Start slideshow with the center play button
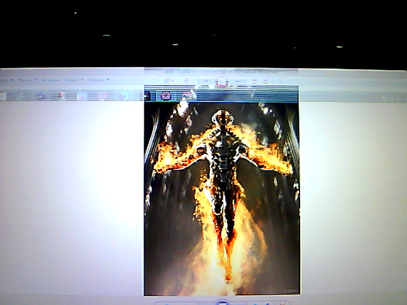The width and height of the screenshot is (407, 305). pyautogui.click(x=222, y=302)
